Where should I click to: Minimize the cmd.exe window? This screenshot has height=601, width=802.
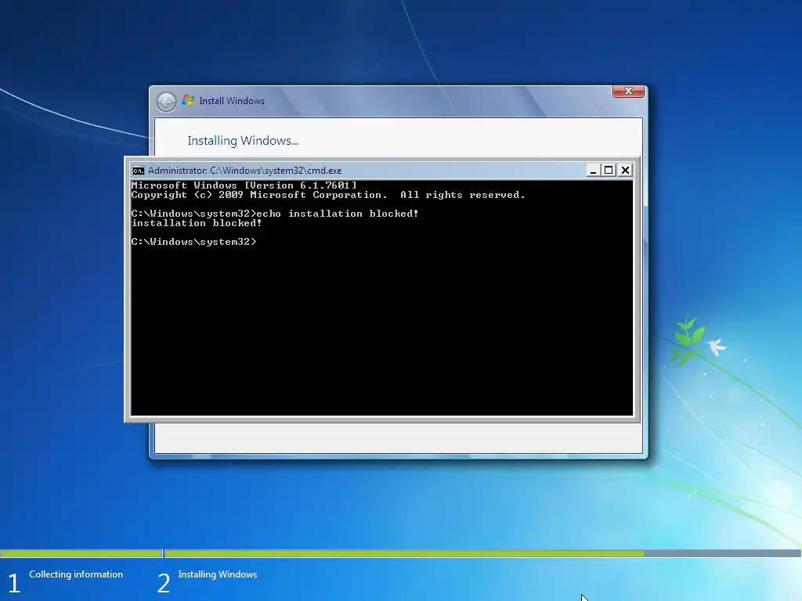pyautogui.click(x=593, y=170)
